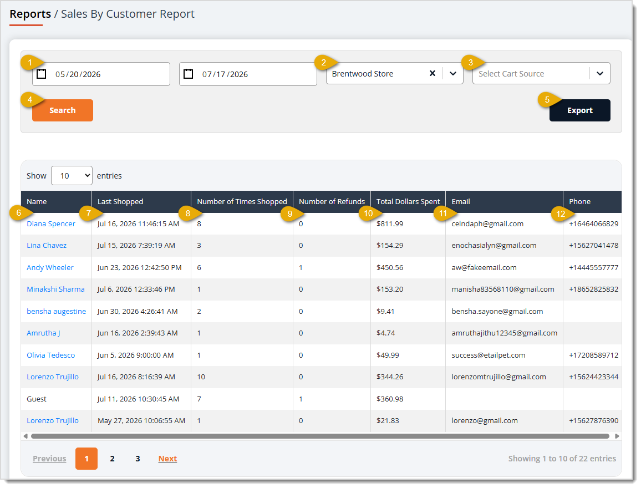
Task: Sort by Number of Refunds header
Action: (332, 201)
